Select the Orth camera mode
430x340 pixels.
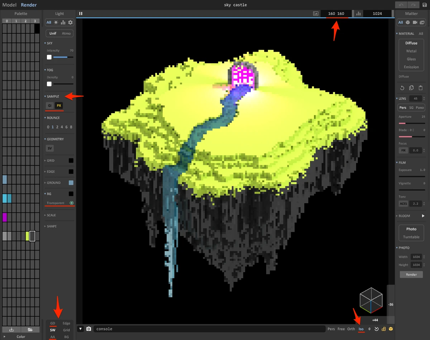click(351, 329)
